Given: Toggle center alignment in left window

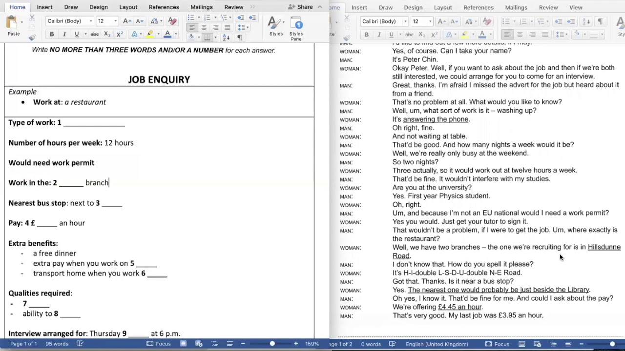Looking at the screenshot, I should [204, 28].
